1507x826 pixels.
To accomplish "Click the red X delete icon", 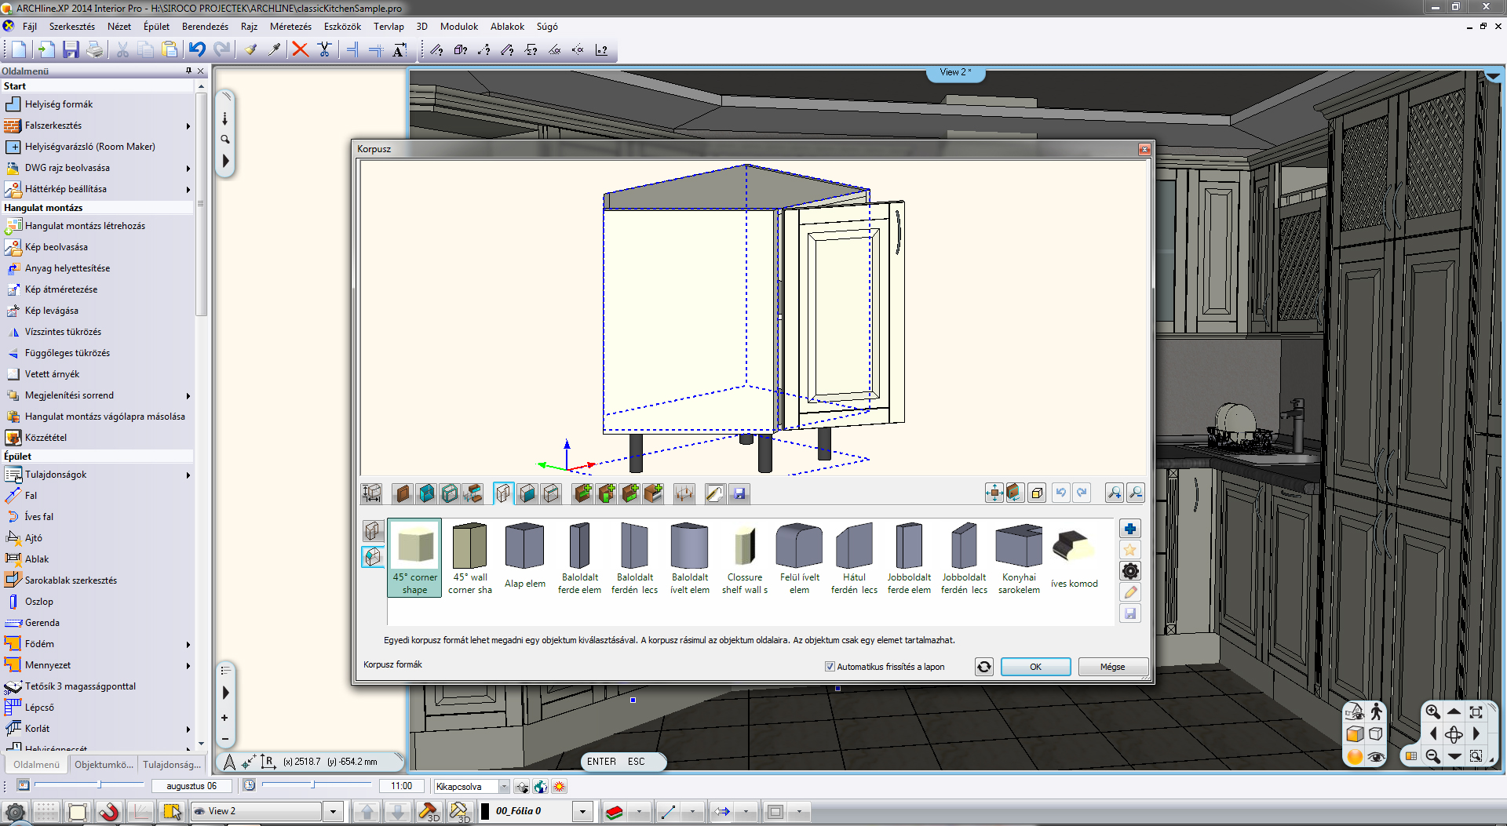I will [x=300, y=50].
